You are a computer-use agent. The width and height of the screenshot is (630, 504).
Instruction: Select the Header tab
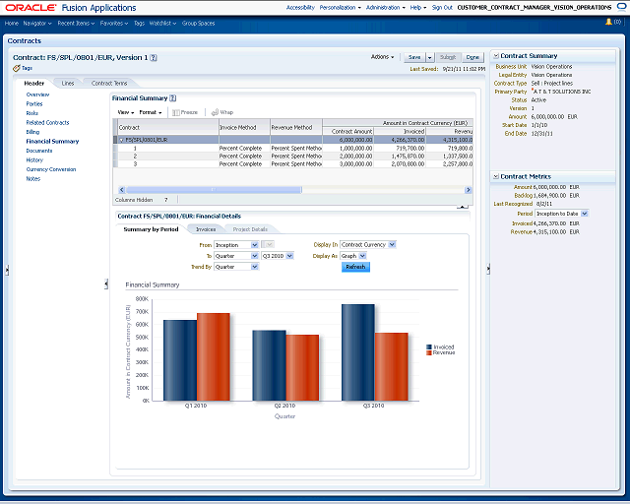pyautogui.click(x=34, y=84)
